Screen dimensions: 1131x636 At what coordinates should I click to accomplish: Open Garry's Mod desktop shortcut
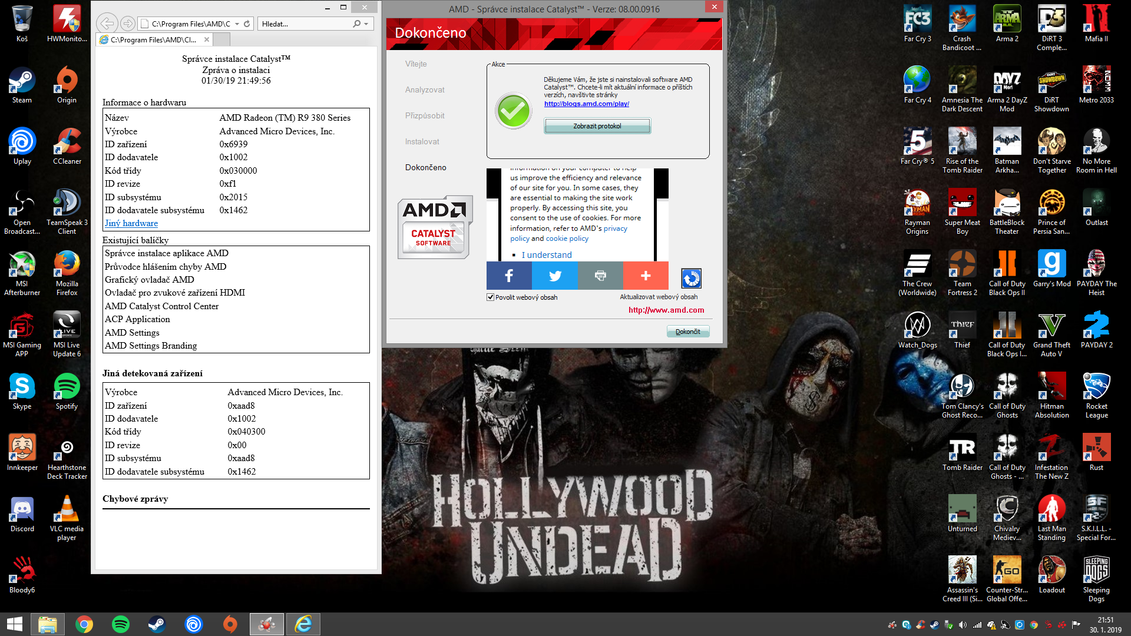pos(1051,269)
